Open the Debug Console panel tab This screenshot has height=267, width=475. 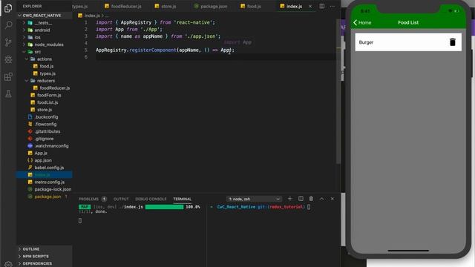tap(151, 199)
